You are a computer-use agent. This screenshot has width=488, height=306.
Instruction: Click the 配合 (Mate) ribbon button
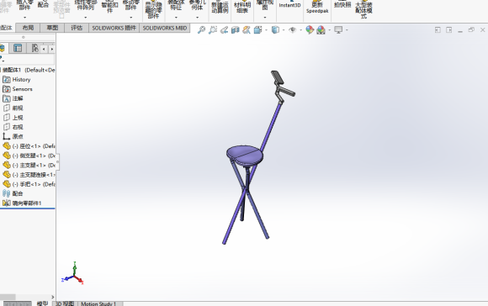pos(43,4)
